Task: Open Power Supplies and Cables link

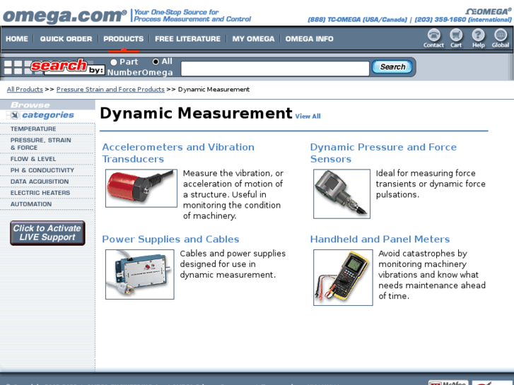Action: click(x=170, y=239)
